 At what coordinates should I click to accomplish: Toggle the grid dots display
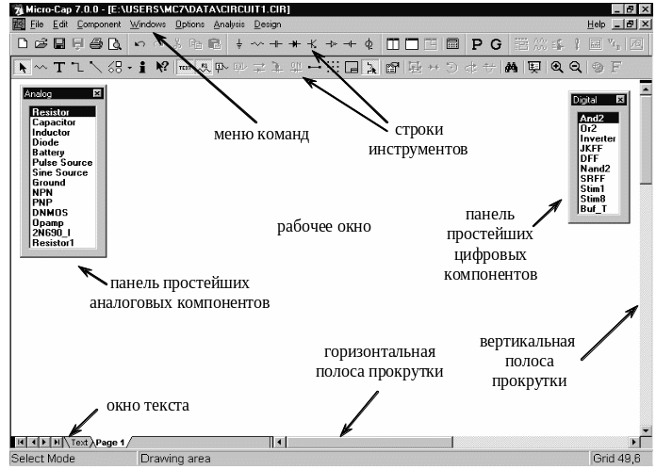tap(333, 67)
